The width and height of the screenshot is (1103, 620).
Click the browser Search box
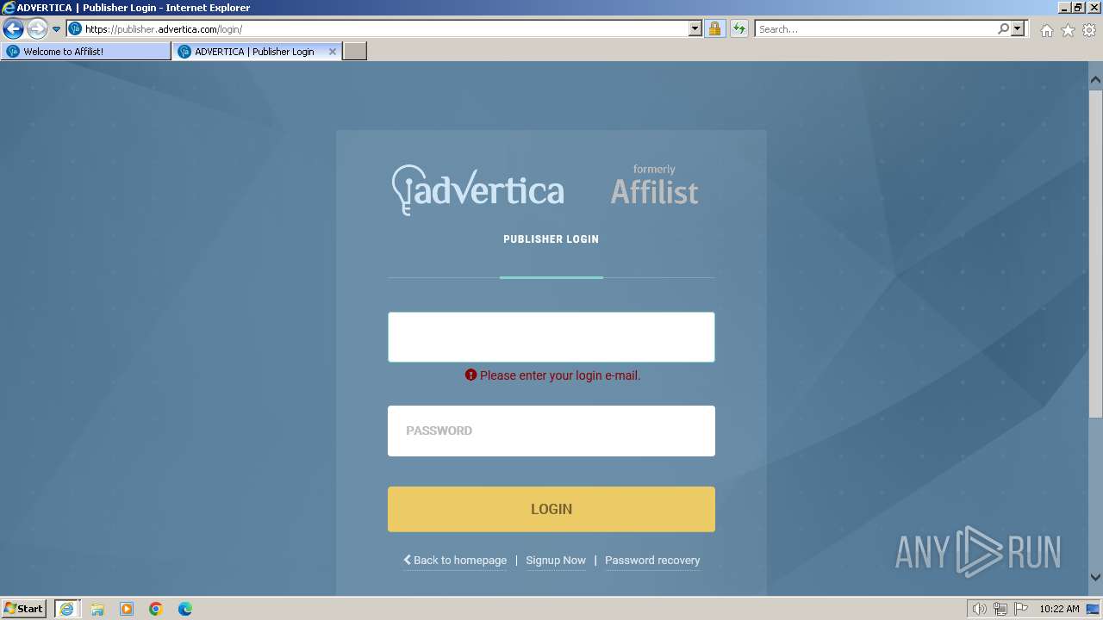click(x=876, y=29)
